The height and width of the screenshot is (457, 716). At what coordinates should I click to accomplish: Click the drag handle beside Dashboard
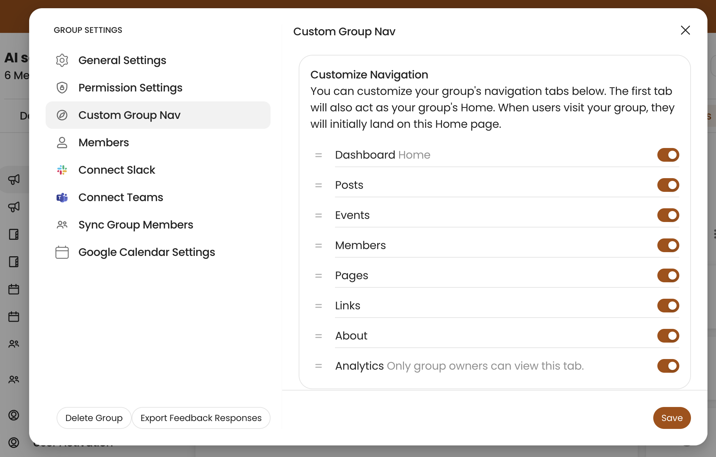(x=319, y=155)
